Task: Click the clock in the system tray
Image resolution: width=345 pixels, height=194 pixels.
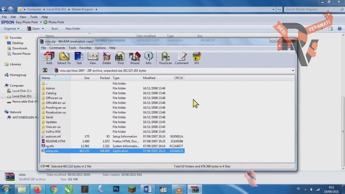Action: 331,189
